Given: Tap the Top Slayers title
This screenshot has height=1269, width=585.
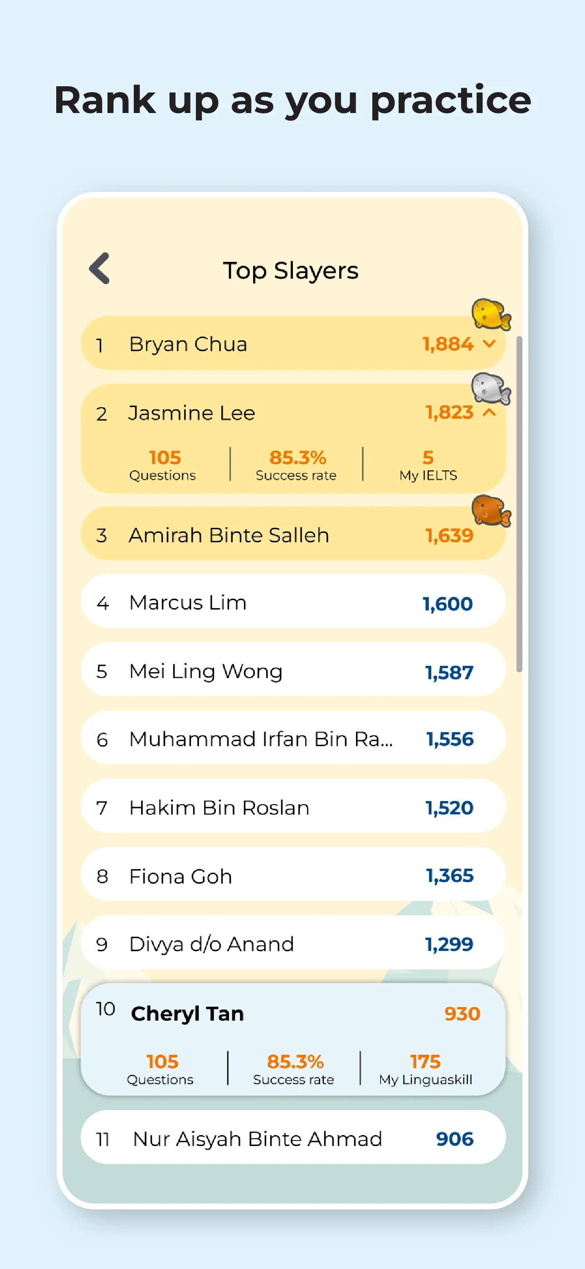Looking at the screenshot, I should pyautogui.click(x=291, y=271).
